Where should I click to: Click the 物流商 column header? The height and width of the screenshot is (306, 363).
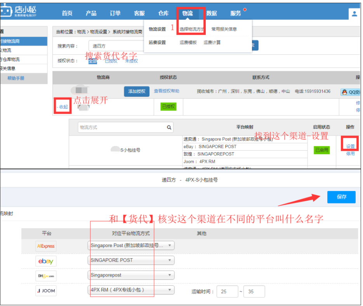pyautogui.click(x=103, y=77)
